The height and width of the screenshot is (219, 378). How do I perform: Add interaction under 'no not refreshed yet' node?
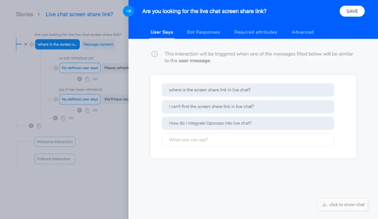coord(79,79)
